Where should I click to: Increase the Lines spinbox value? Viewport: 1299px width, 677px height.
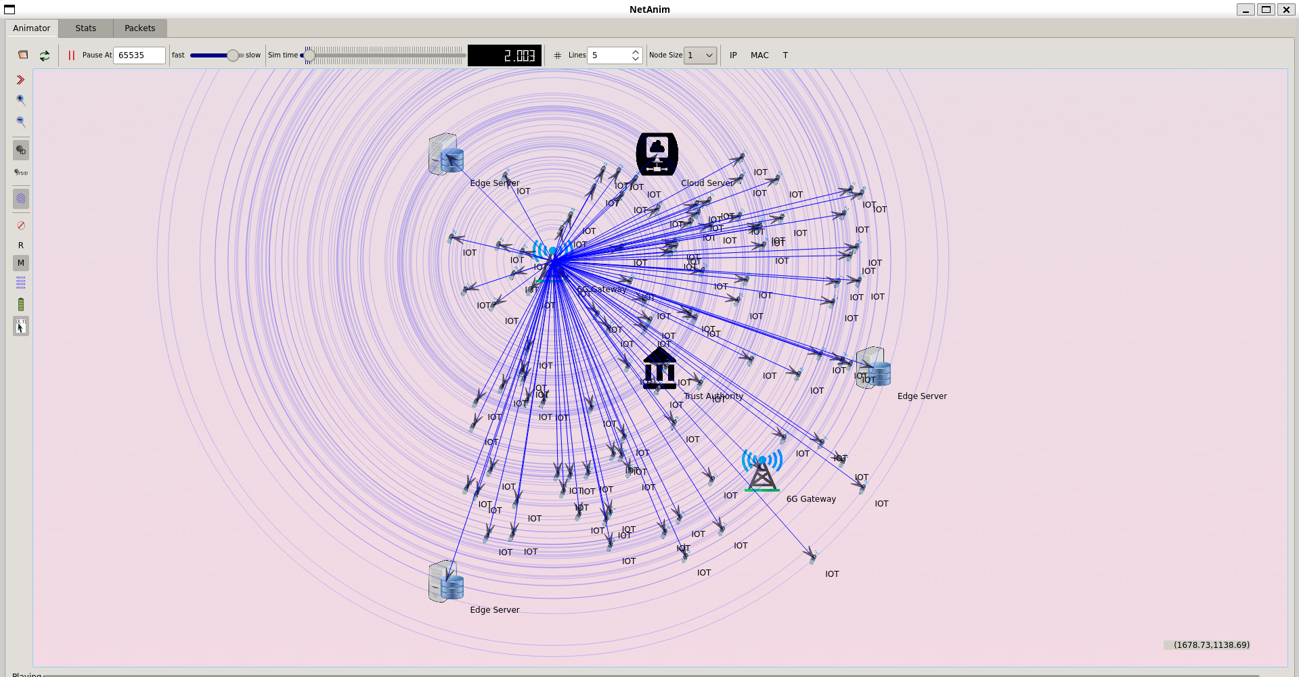pos(635,52)
